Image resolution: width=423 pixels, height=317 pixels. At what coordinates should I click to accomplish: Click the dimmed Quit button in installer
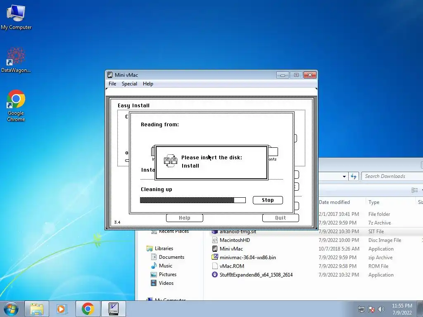(280, 218)
